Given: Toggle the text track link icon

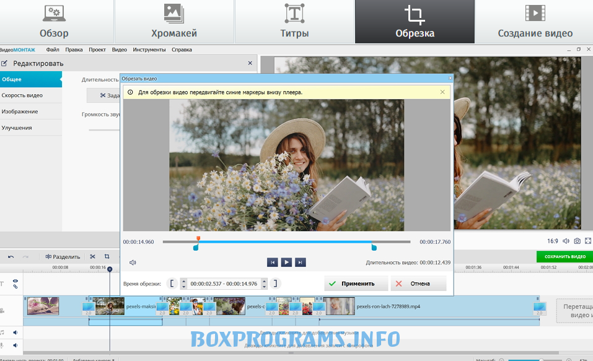Looking at the screenshot, I should pos(15,287).
